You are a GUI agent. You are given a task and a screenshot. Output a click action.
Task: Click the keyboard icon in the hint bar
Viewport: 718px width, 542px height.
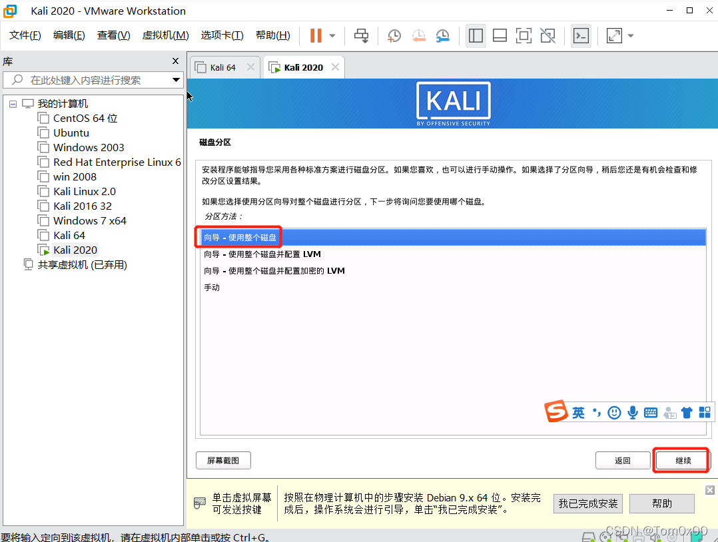pyautogui.click(x=200, y=503)
